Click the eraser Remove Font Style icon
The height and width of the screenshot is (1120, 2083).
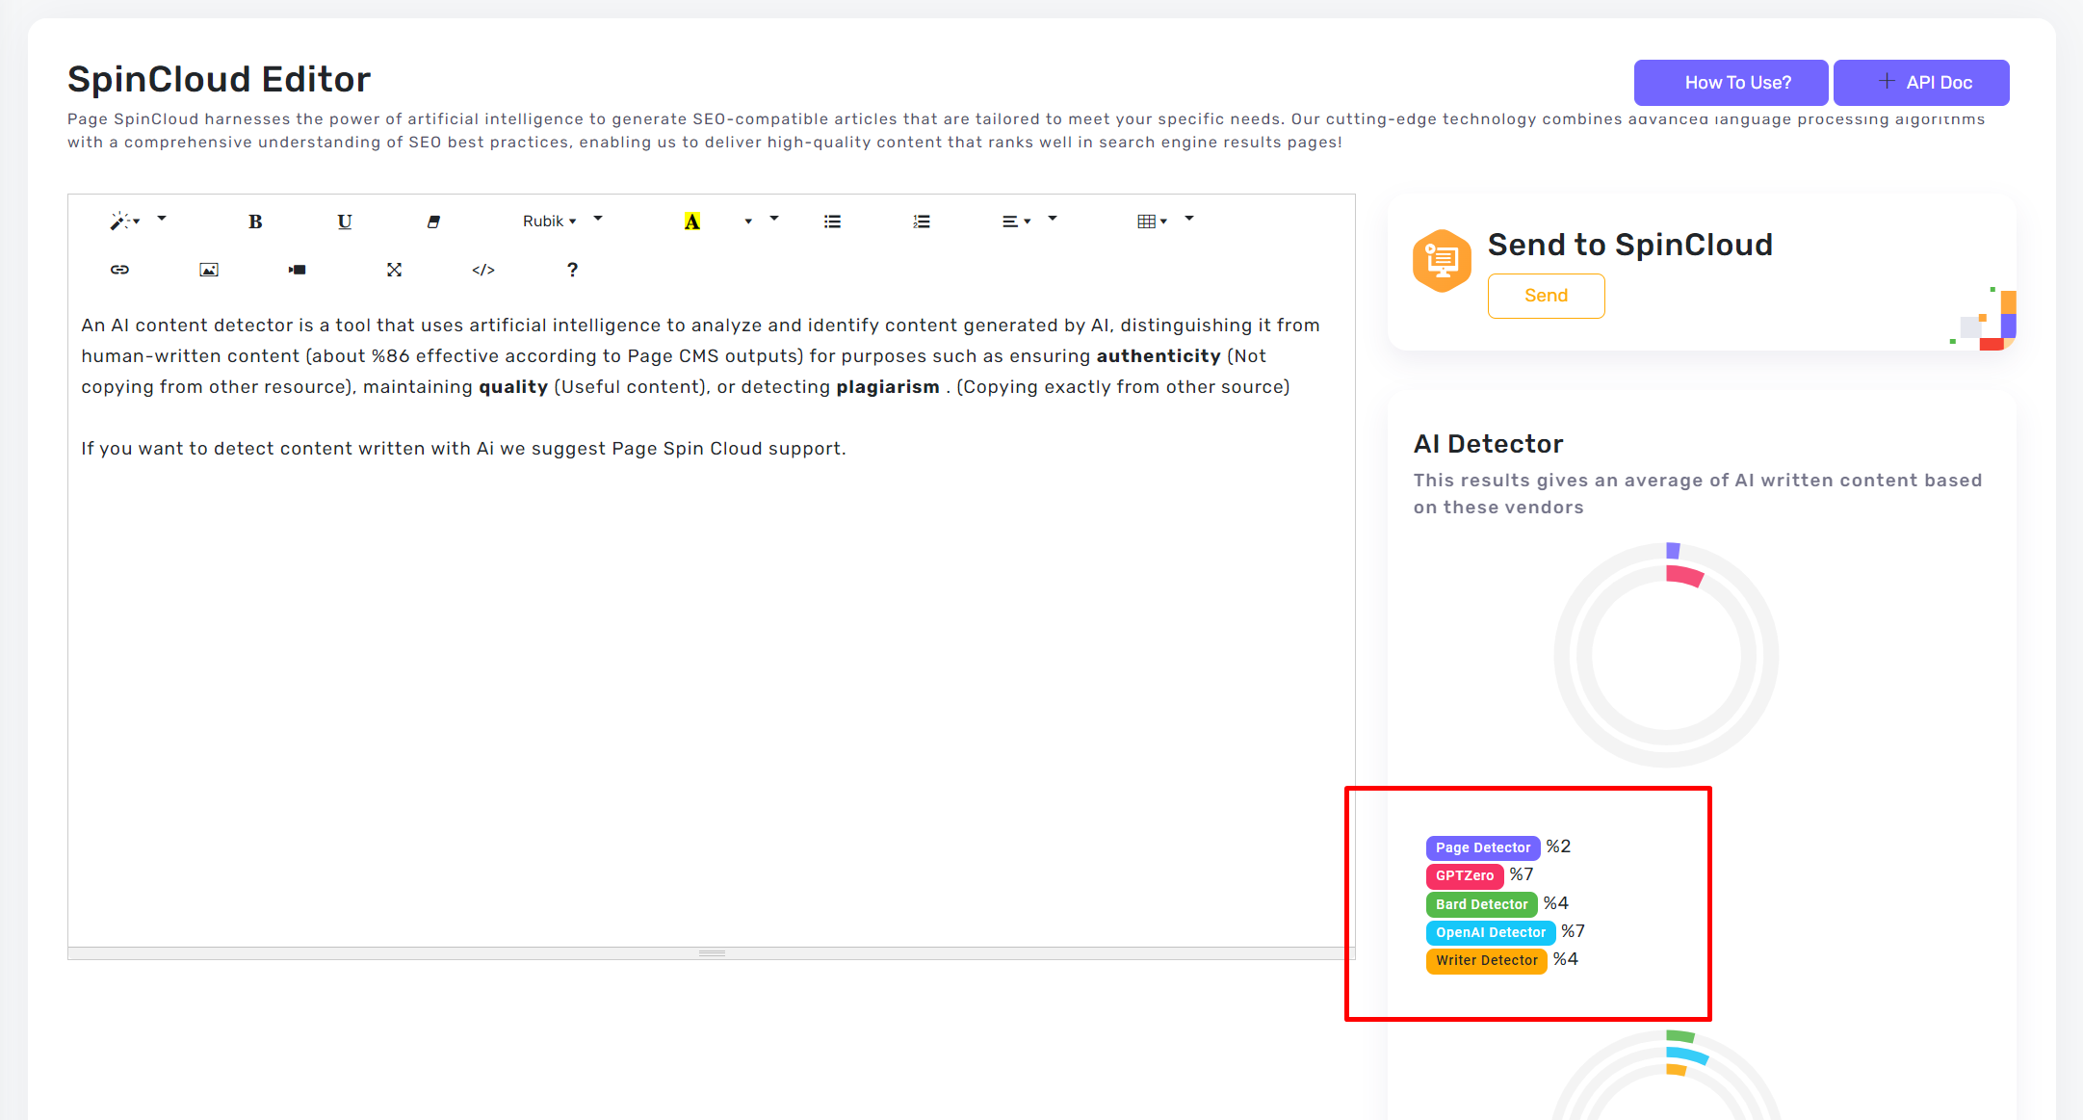[433, 221]
